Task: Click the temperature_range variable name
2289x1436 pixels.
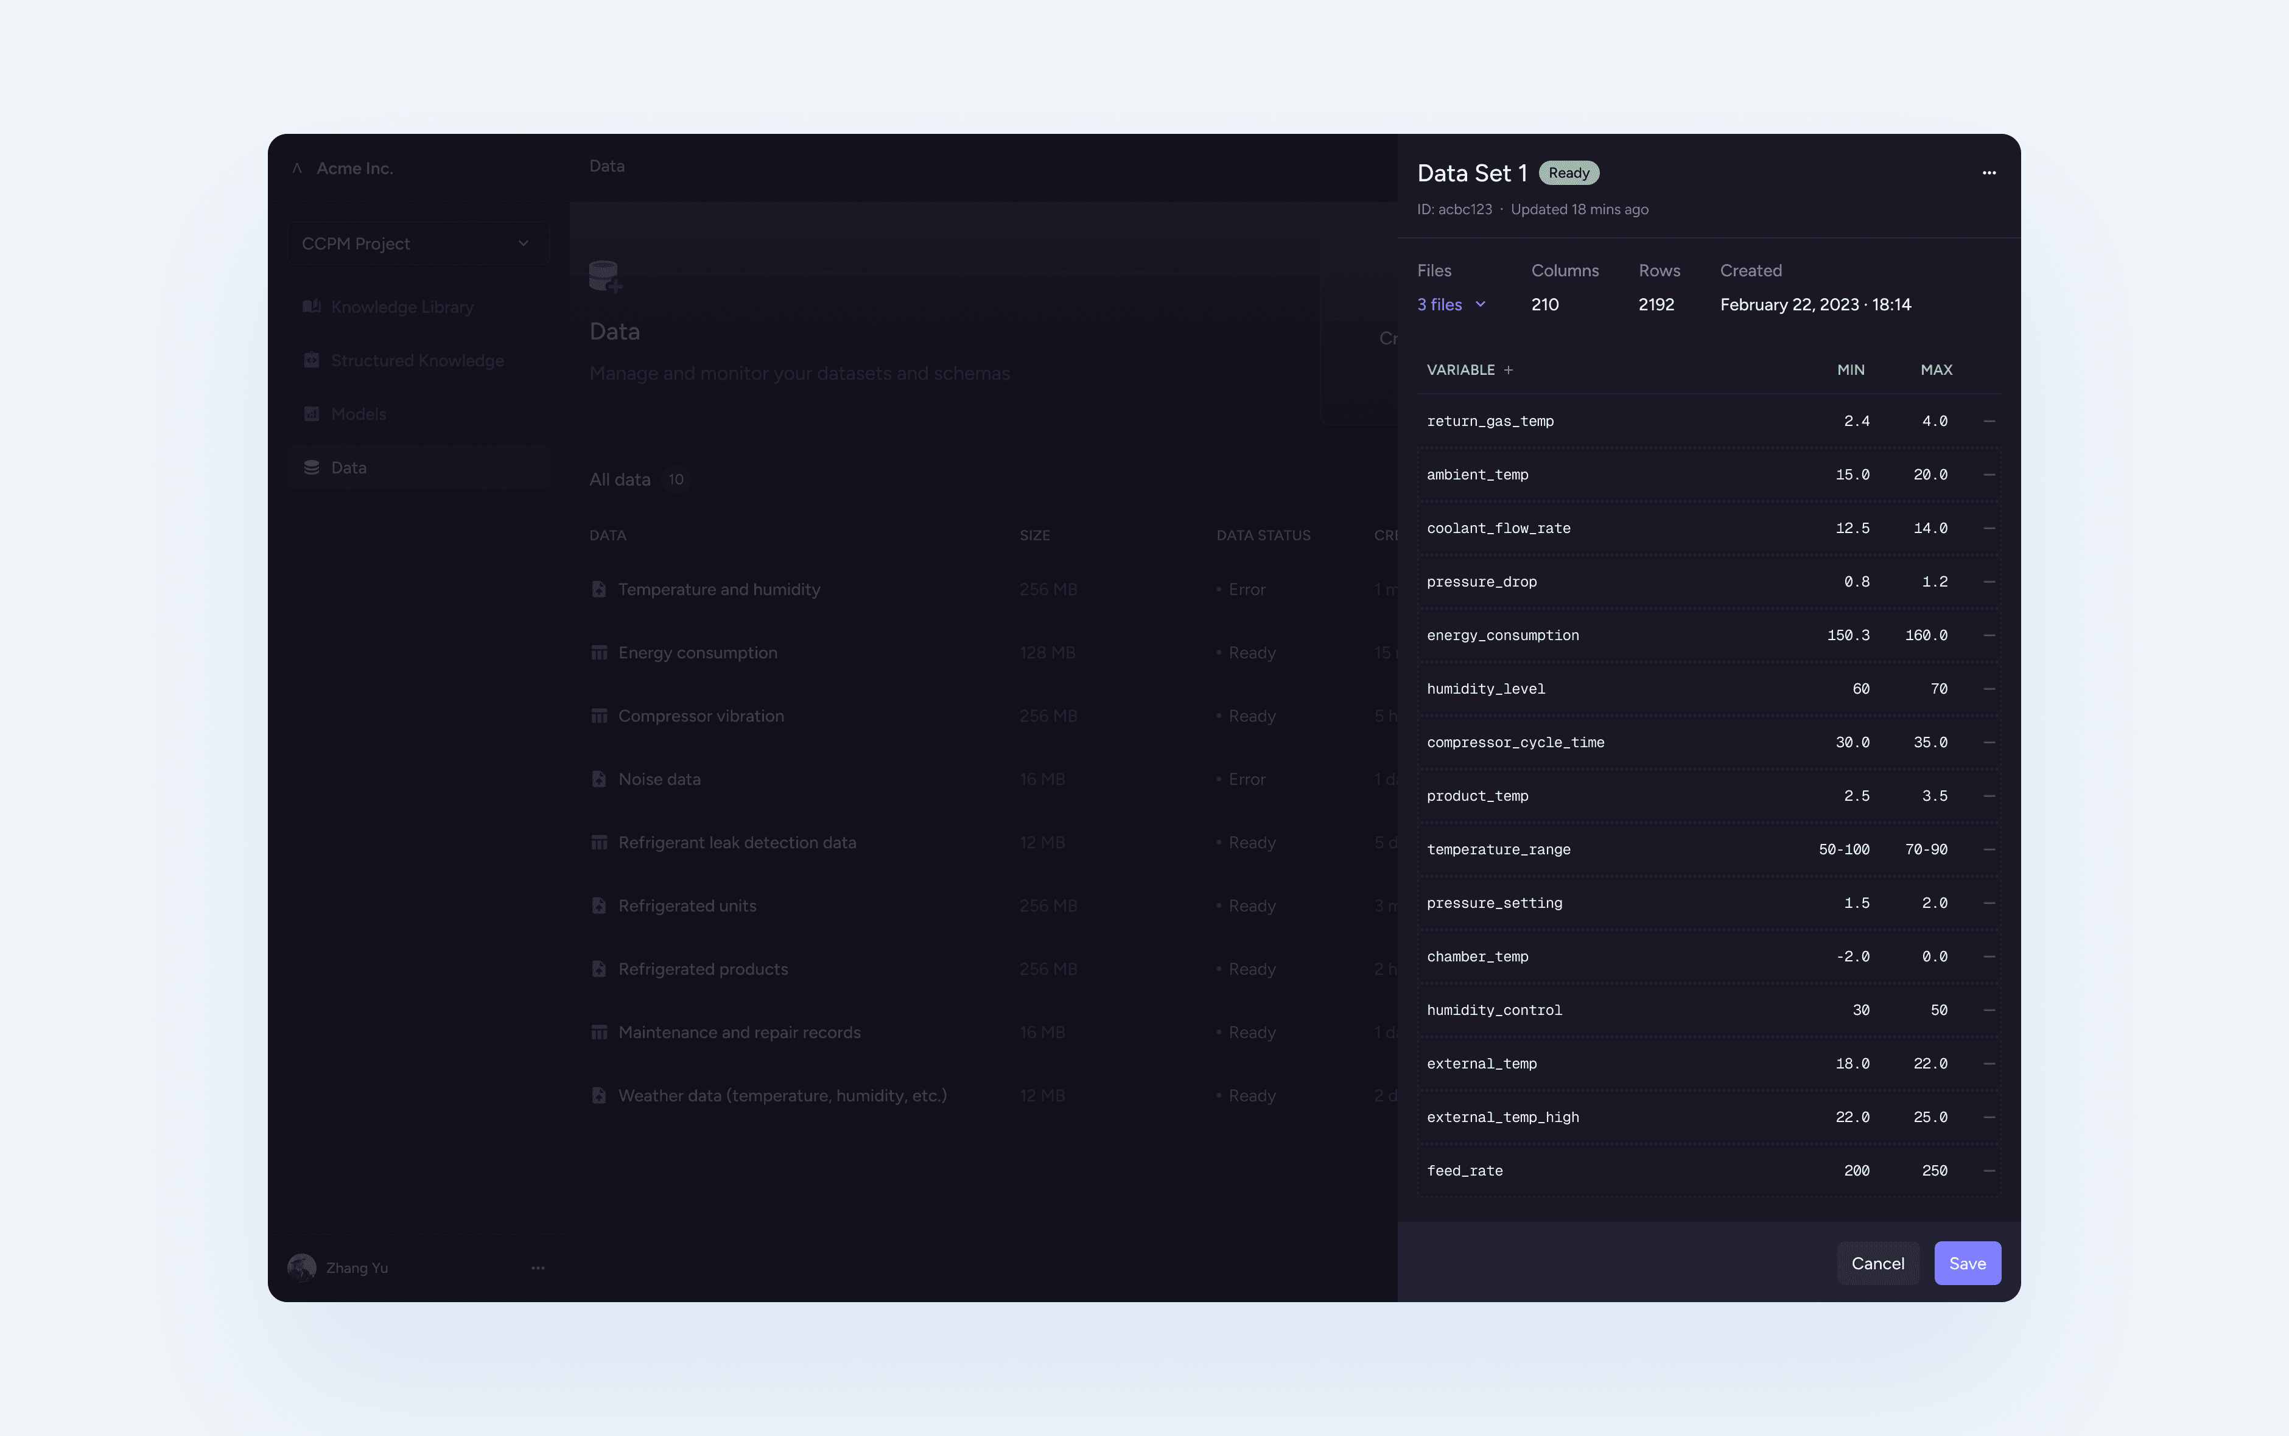Action: pos(1498,850)
